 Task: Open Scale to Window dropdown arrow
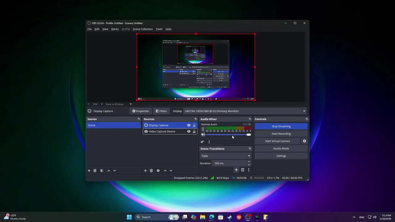point(131,104)
